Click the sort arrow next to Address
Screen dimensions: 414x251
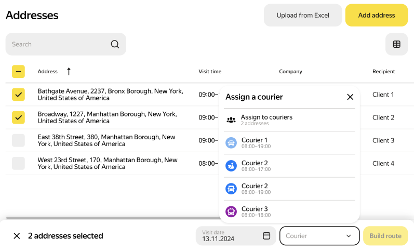point(69,71)
